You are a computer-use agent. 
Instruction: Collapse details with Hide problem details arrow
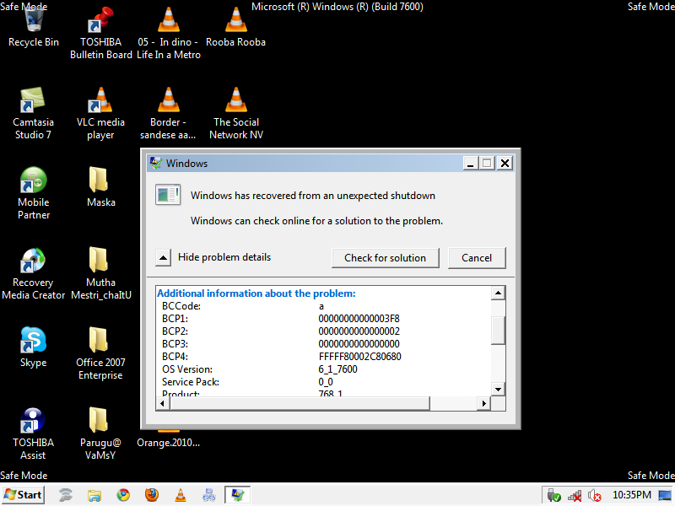pyautogui.click(x=163, y=258)
